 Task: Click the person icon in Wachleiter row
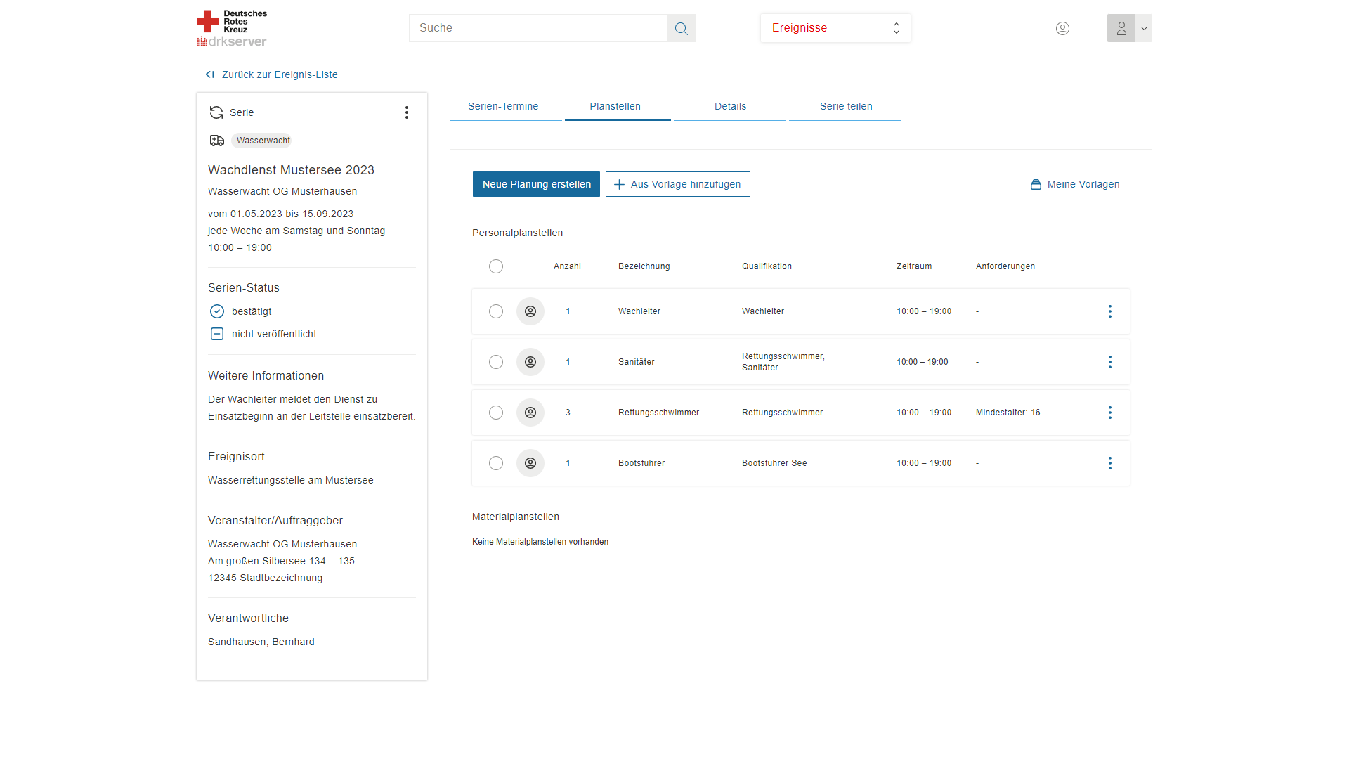coord(530,311)
